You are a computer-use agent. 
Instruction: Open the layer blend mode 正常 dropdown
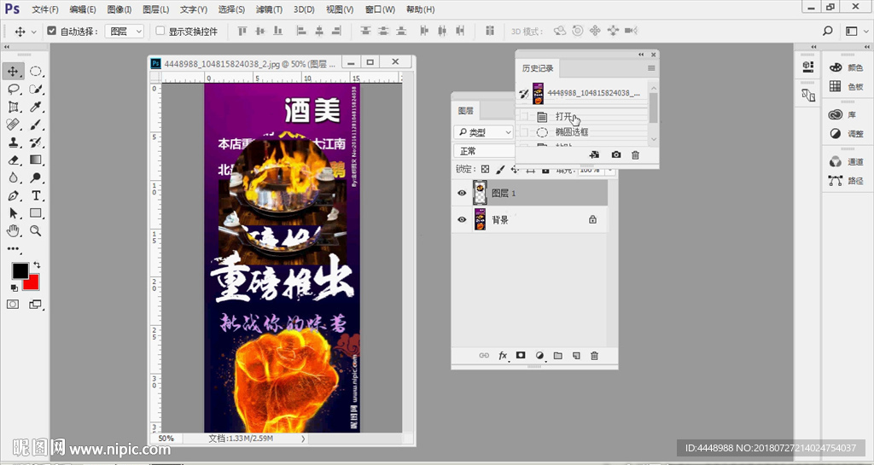(483, 151)
